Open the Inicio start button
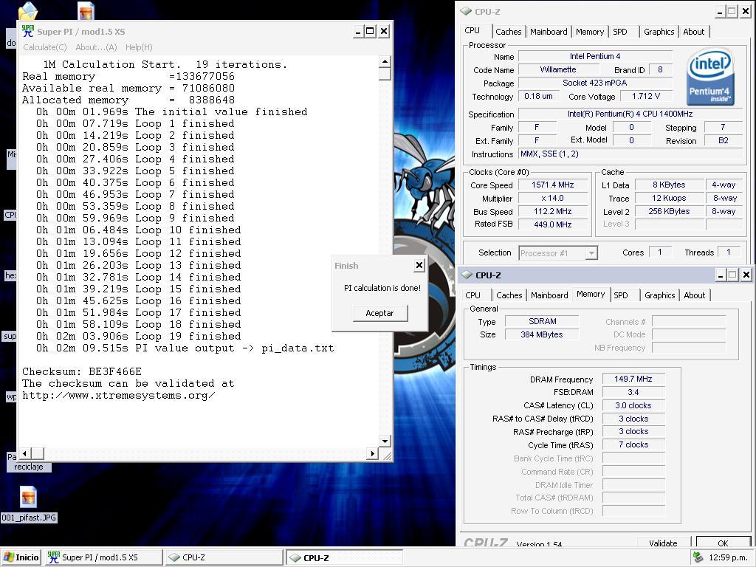This screenshot has width=756, height=567. [21, 557]
